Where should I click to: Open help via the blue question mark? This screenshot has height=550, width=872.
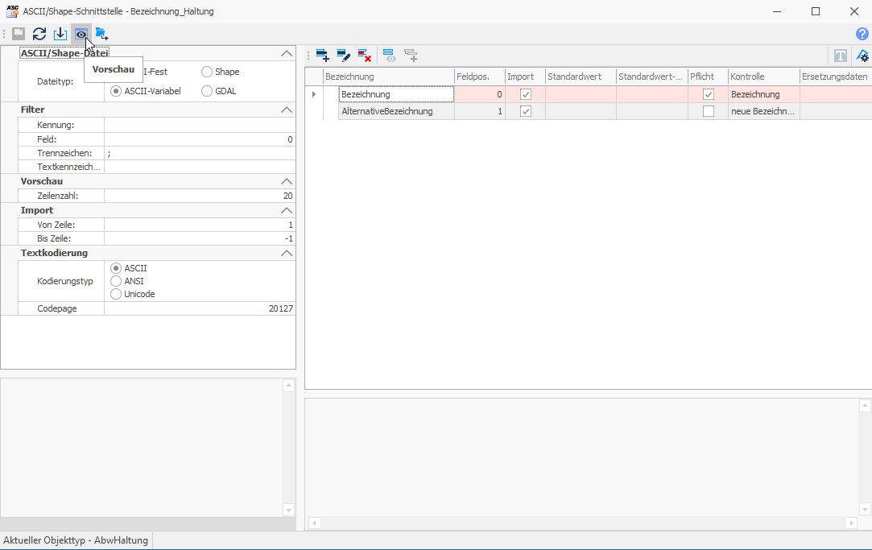(862, 34)
